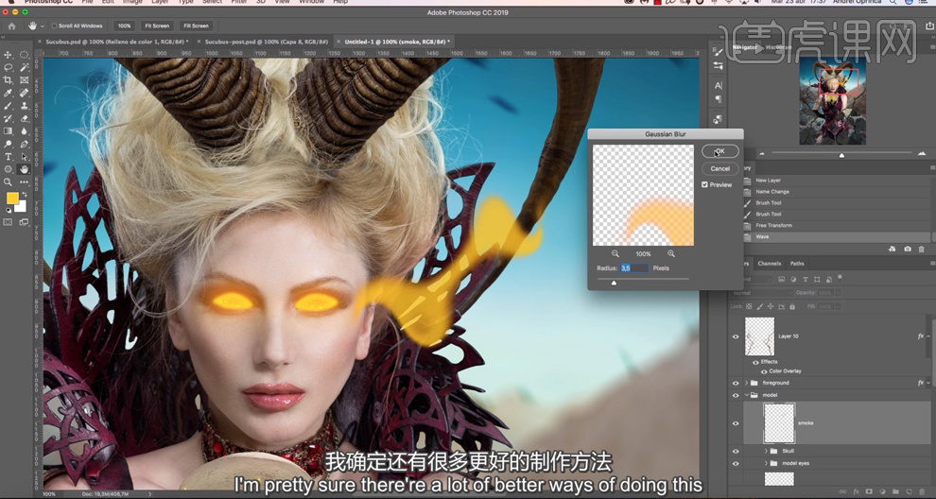Switch to the Channels tab

(769, 264)
